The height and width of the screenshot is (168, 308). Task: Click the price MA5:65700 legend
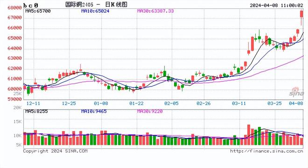(x=38, y=11)
